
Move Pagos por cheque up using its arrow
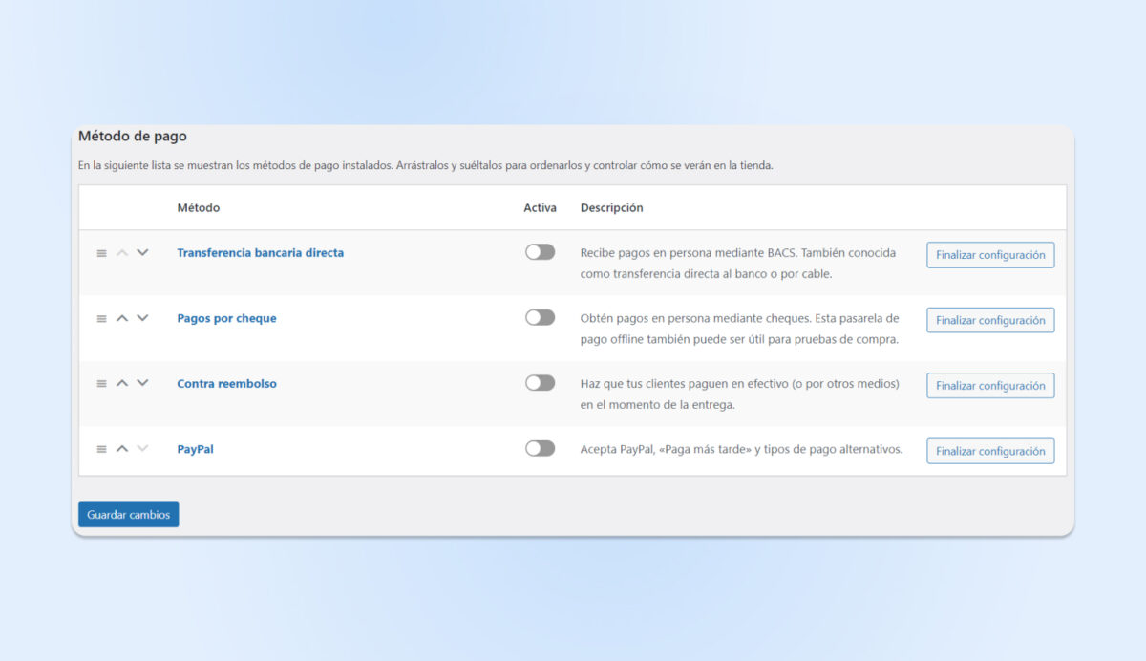coord(122,317)
